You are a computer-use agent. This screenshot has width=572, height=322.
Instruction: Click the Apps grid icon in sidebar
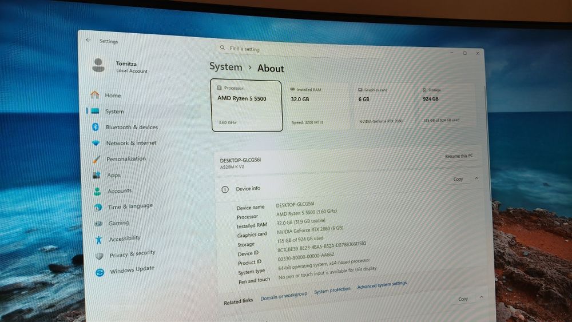click(x=97, y=176)
